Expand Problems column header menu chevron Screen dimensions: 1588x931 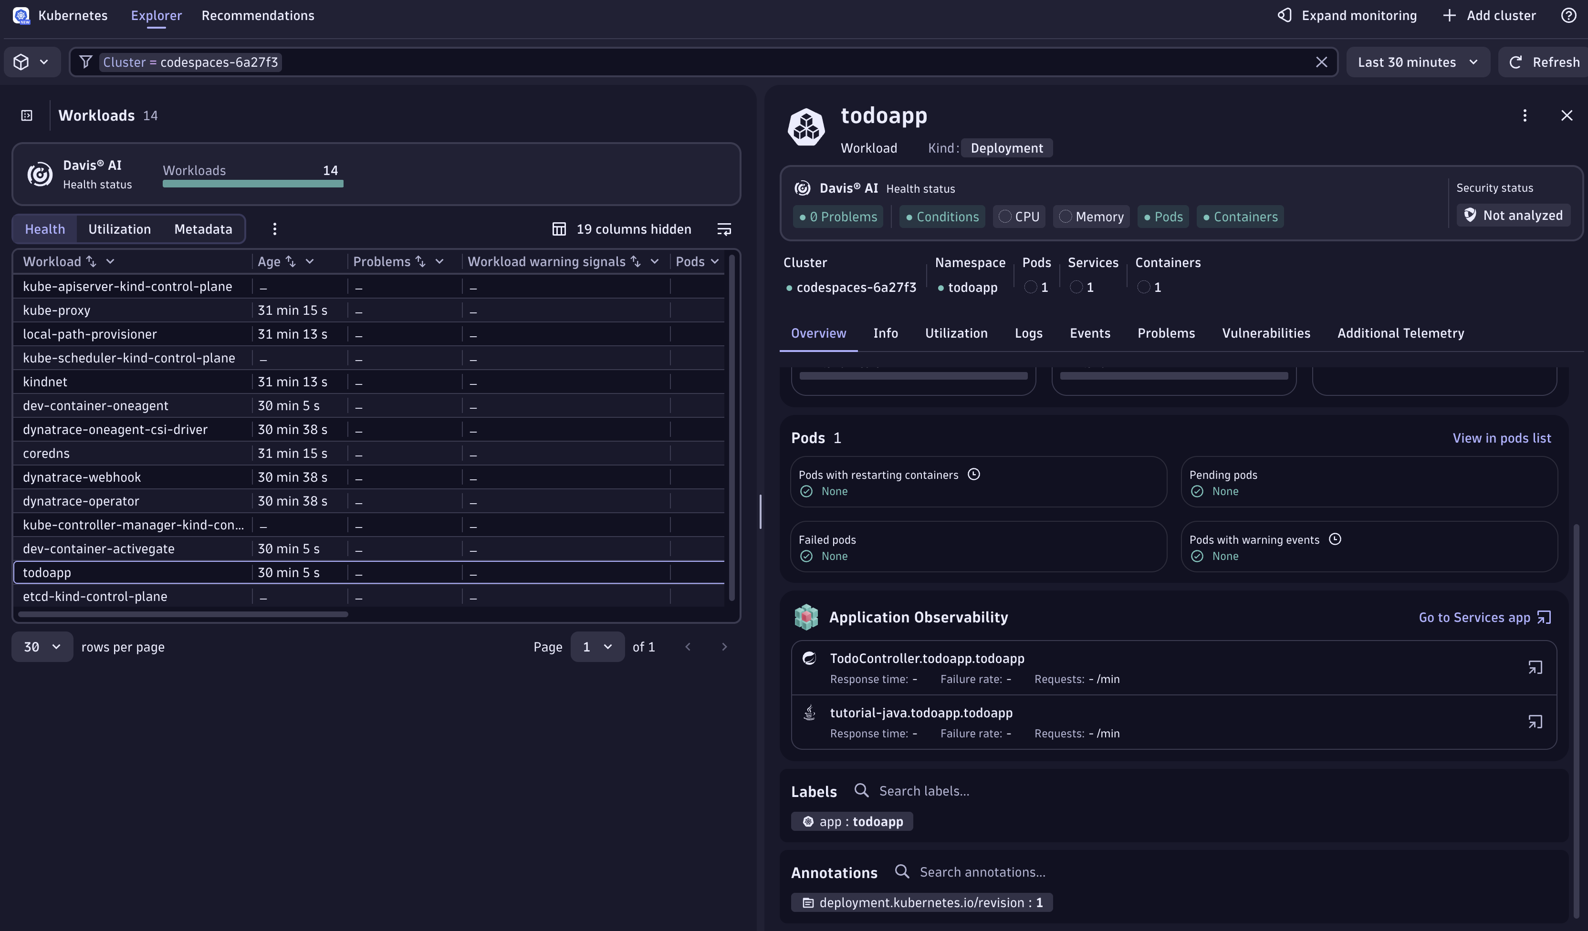click(x=439, y=261)
